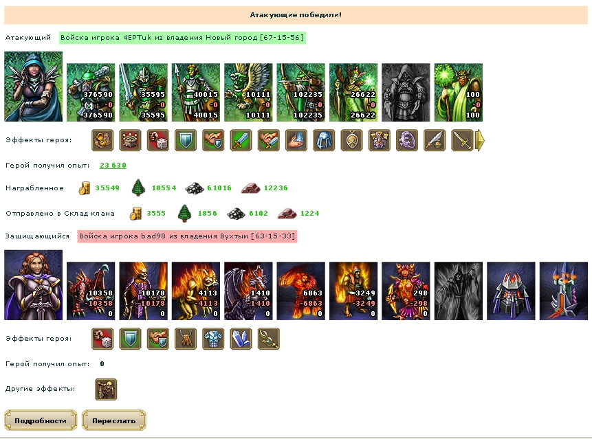Click the castle fortress hero effect icon
The height and width of the screenshot is (439, 592).
click(x=130, y=140)
